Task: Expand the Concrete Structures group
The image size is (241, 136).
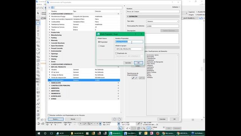Action: (49, 43)
